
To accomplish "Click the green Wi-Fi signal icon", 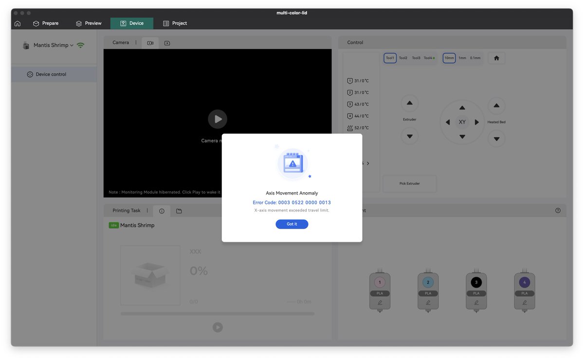I will click(x=81, y=45).
